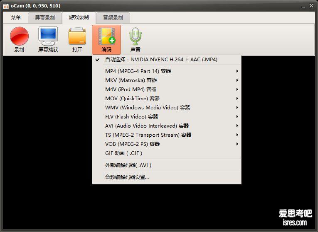Click the oCam app icon in title bar
The width and height of the screenshot is (318, 232).
[x=6, y=6]
